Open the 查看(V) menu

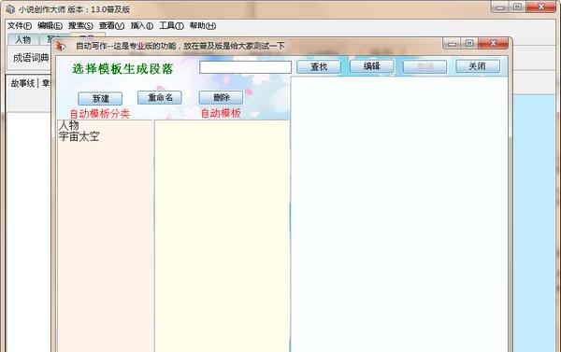coord(111,26)
